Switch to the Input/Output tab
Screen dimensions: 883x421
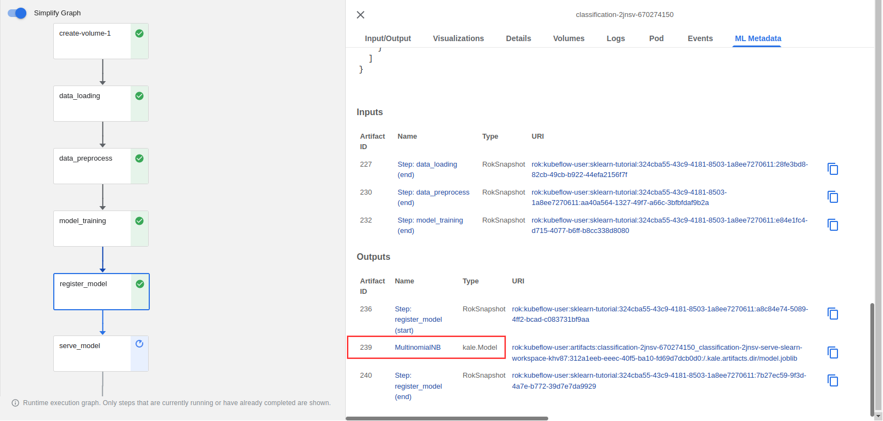(388, 38)
